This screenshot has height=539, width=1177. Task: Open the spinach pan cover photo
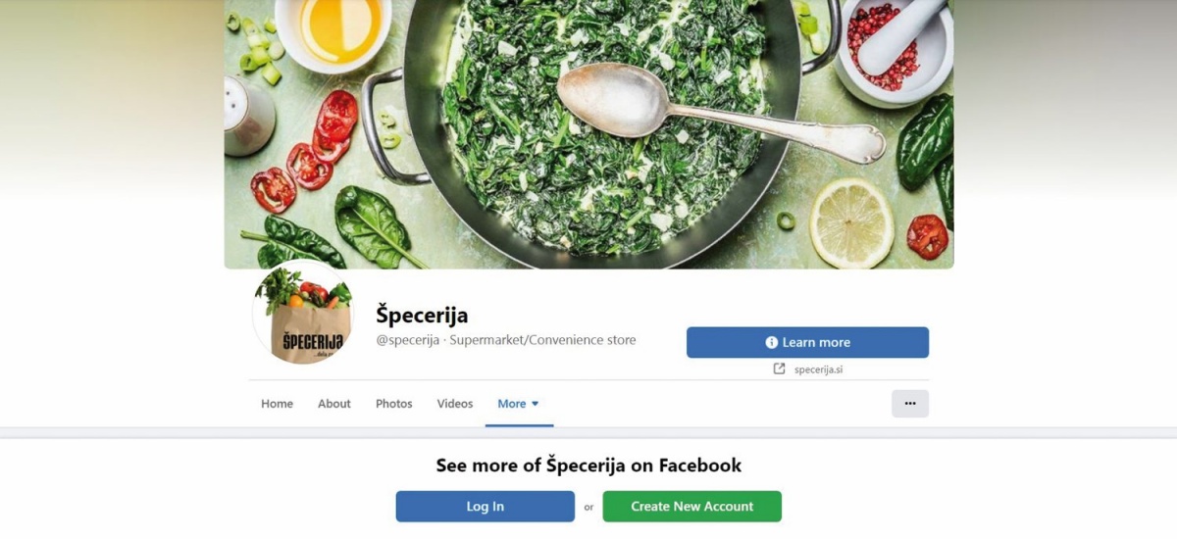pos(588,134)
